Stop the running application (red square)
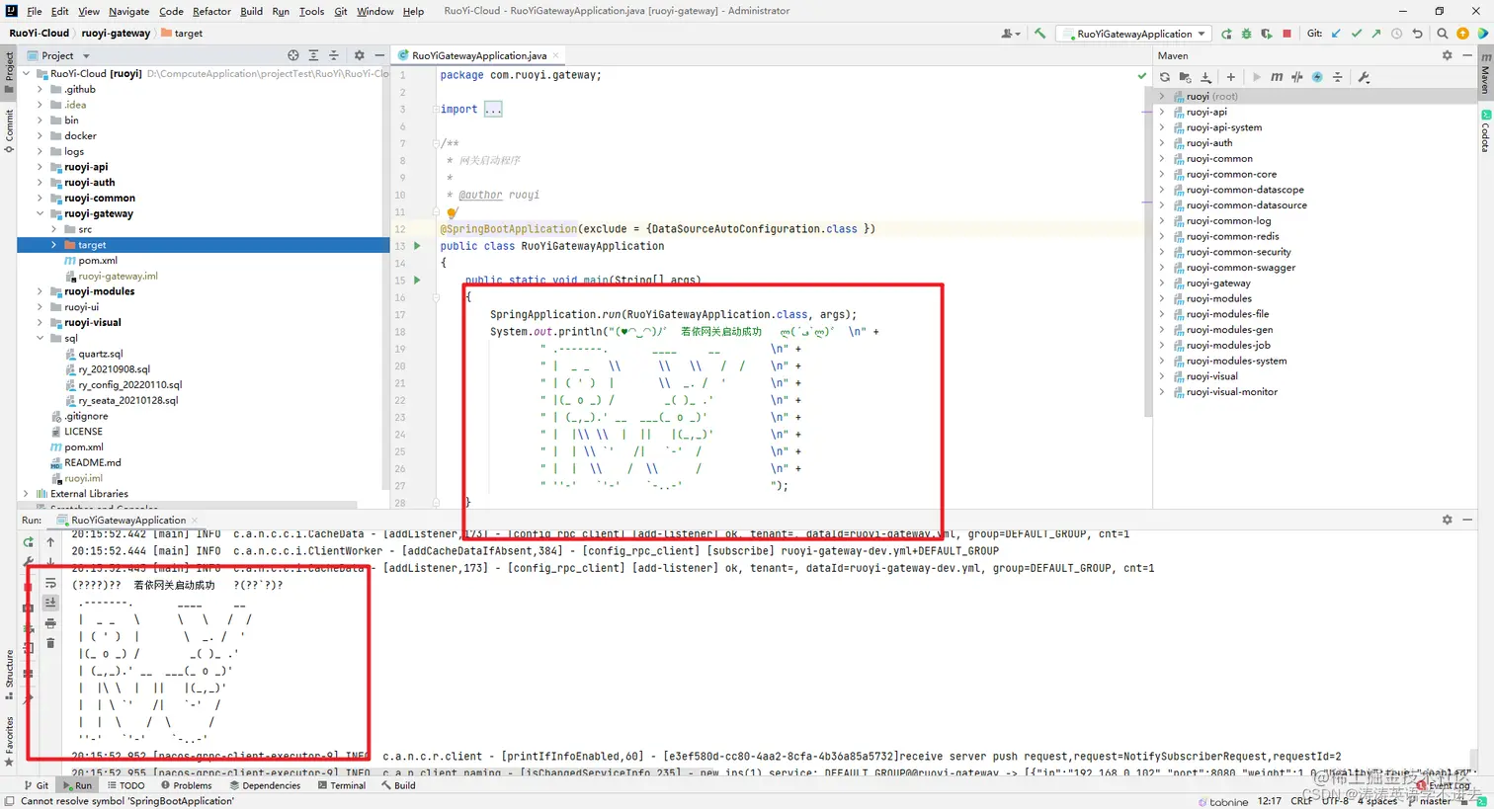Screen dimensions: 1494x809 [1286, 34]
